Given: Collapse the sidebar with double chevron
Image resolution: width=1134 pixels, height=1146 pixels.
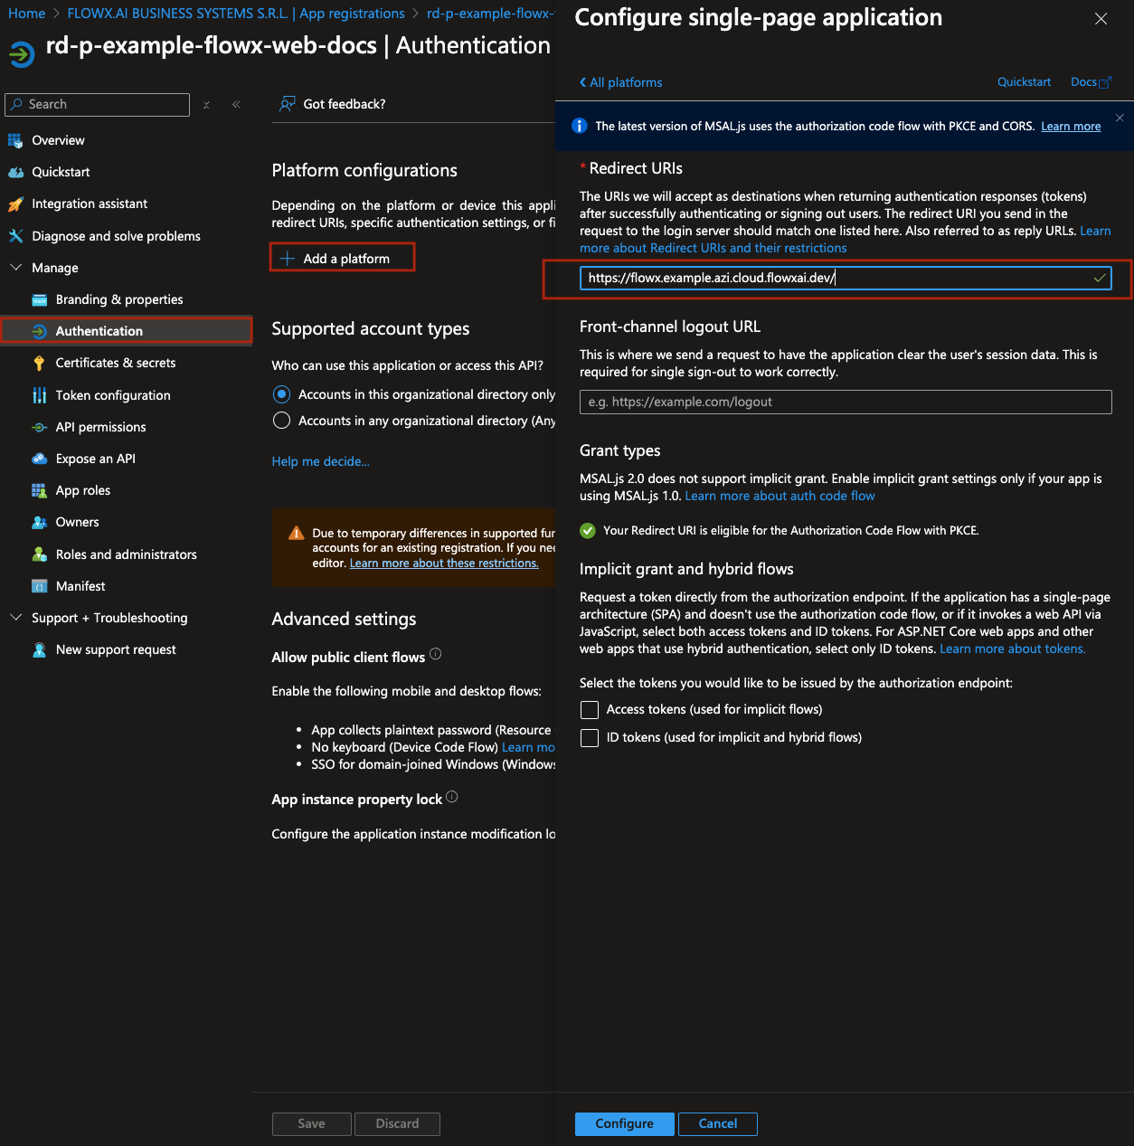Looking at the screenshot, I should [x=236, y=105].
